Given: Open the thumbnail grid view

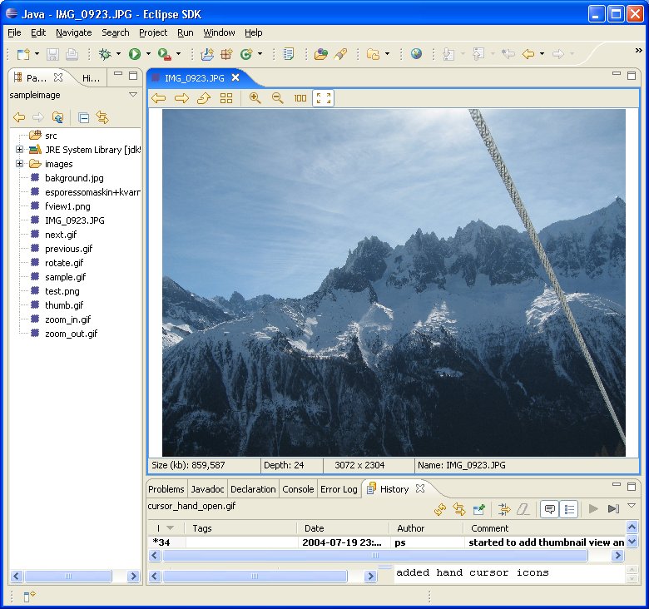Looking at the screenshot, I should 226,98.
